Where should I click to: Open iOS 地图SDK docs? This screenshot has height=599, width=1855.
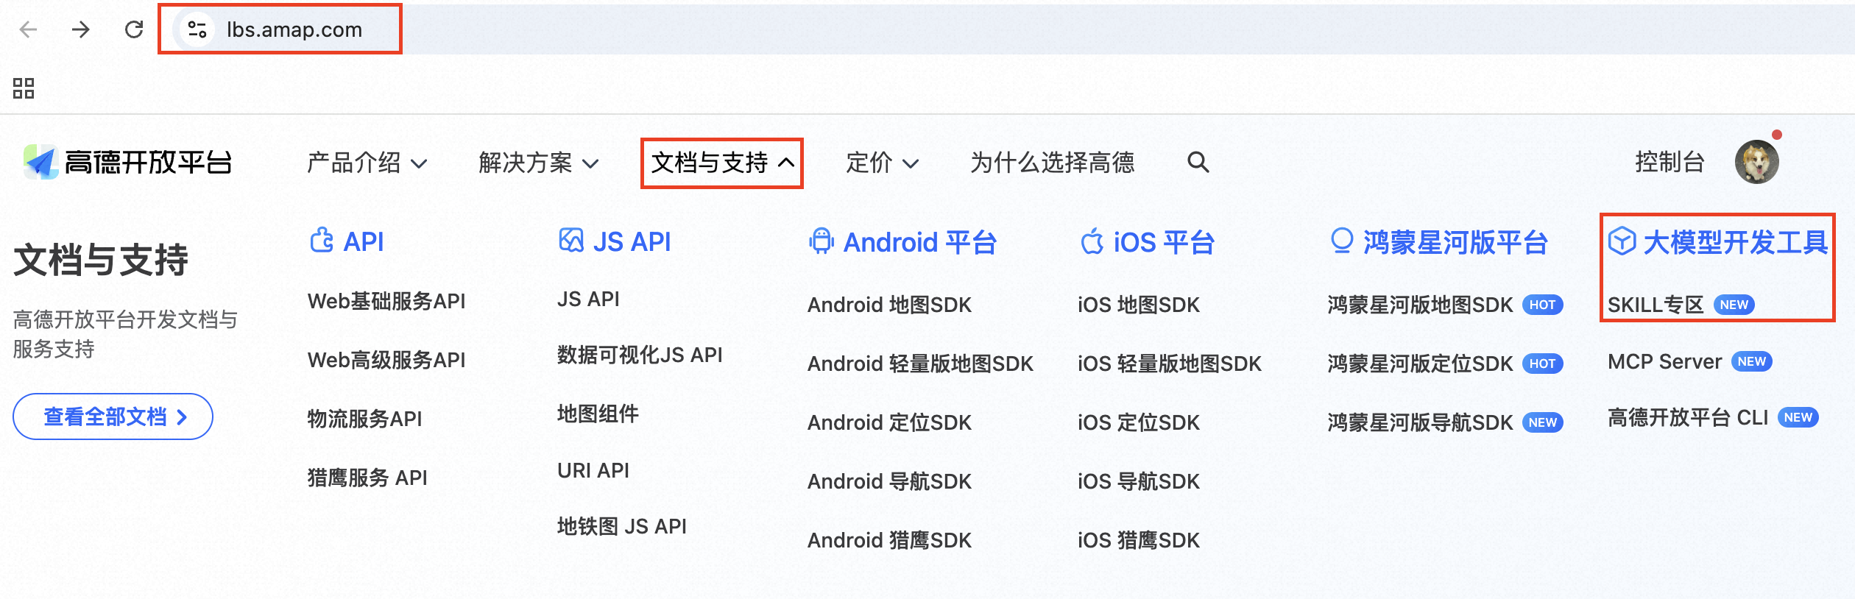point(1139,305)
